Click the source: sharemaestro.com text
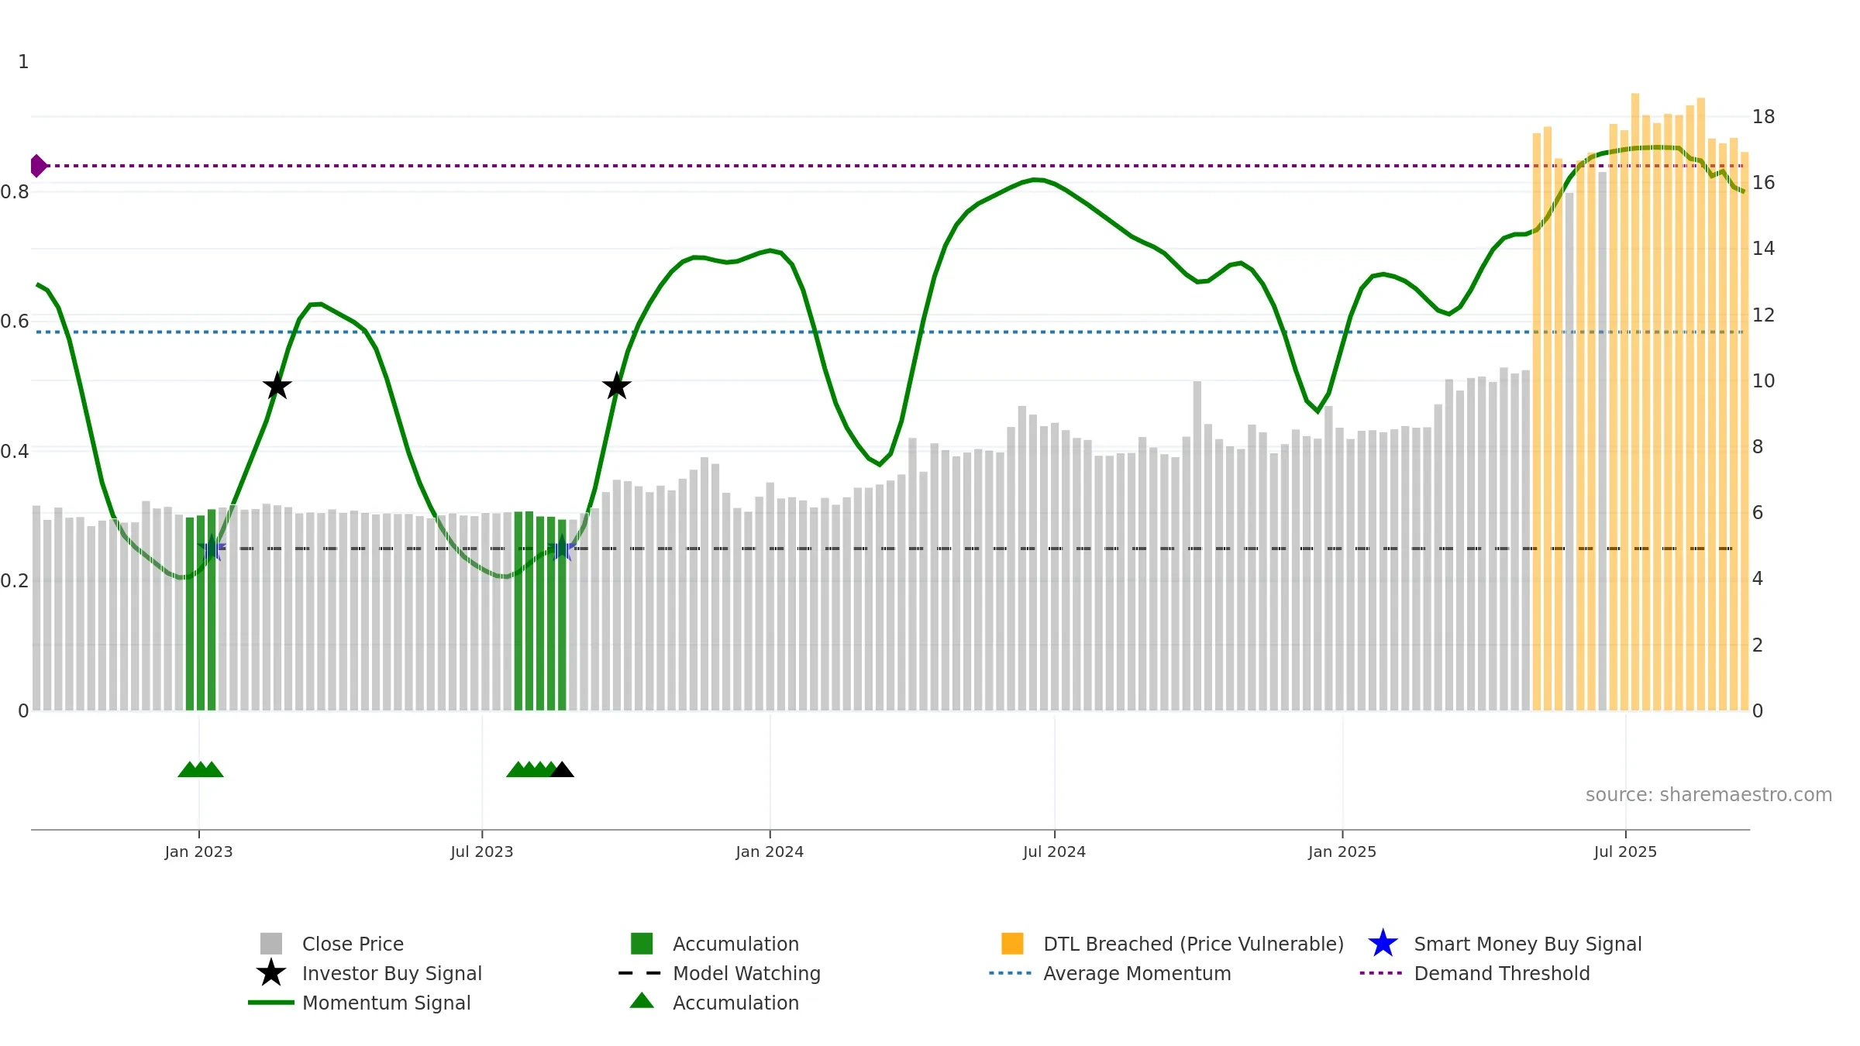This screenshot has height=1046, width=1860. 1708,795
